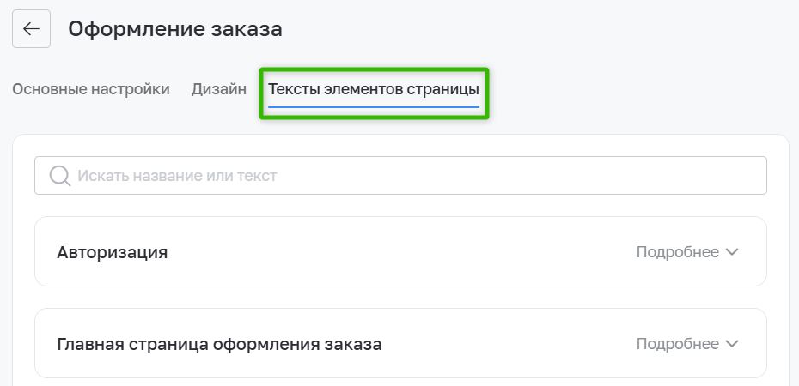This screenshot has width=799, height=386.
Task: Click the Оформление заказа page heading
Action: point(175,29)
